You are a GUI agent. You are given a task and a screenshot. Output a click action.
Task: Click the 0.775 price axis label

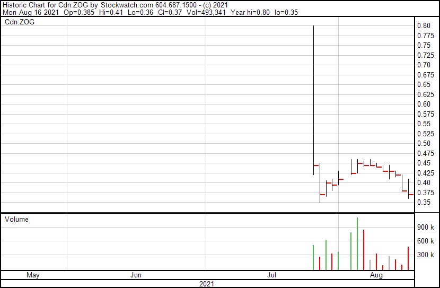point(426,36)
